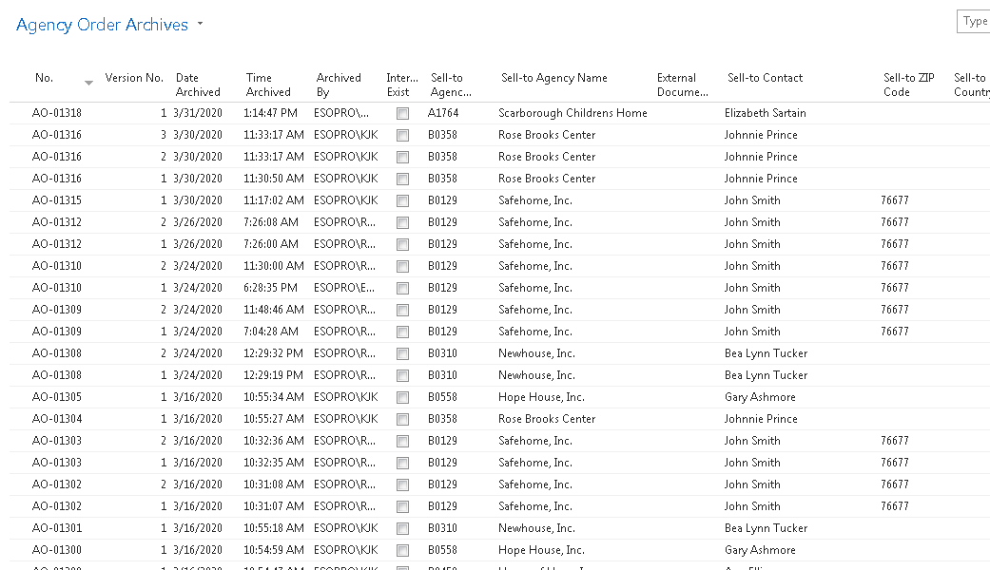Viewport: 990px width, 570px height.
Task: Click into the Type to filter search box
Action: 974,21
